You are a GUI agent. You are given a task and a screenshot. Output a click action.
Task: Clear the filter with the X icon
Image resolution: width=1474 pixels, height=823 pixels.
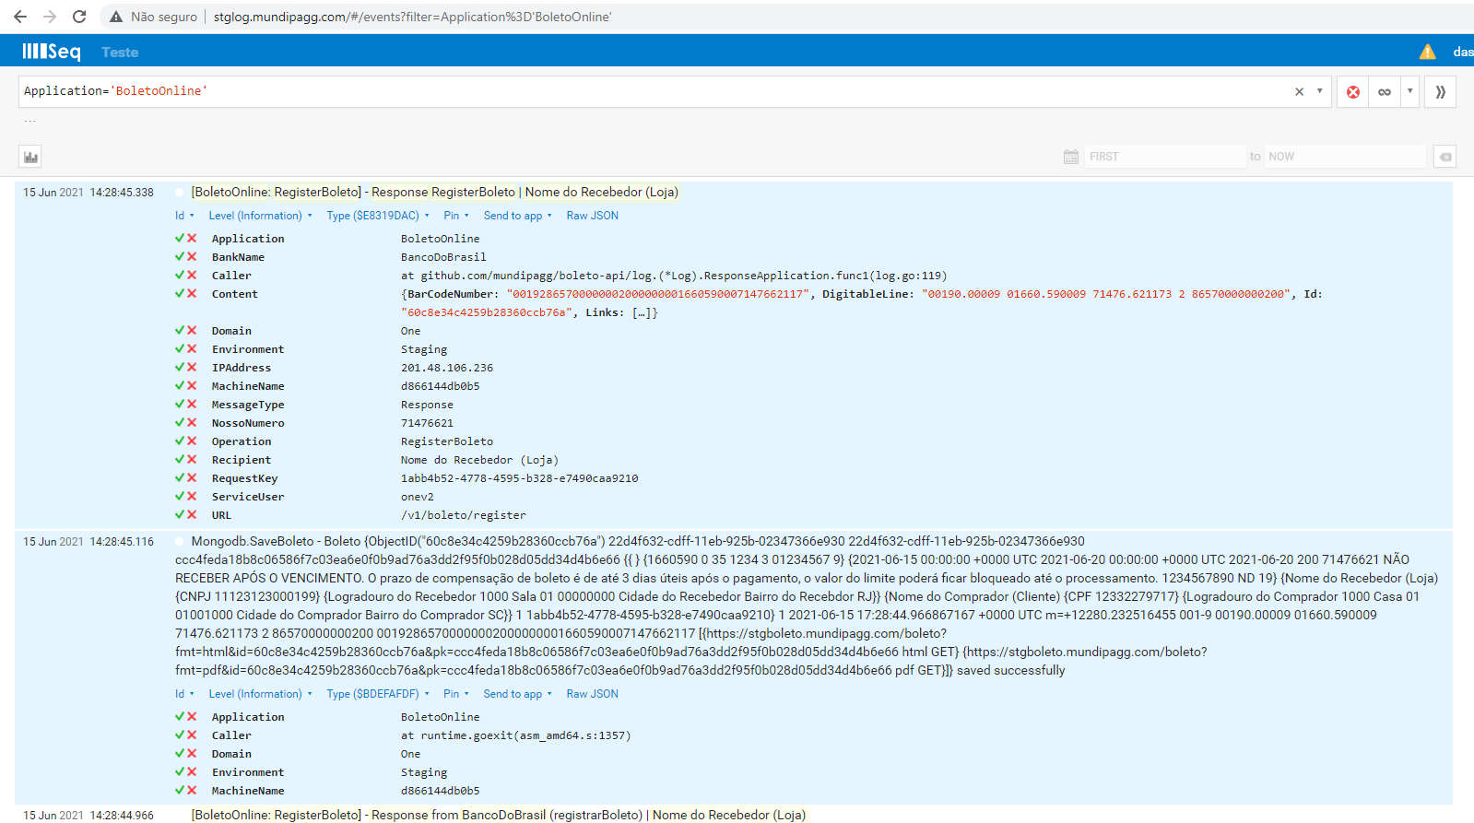pyautogui.click(x=1299, y=91)
